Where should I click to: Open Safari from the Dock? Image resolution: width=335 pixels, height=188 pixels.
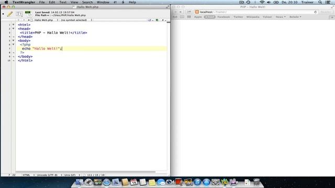pos(107,182)
